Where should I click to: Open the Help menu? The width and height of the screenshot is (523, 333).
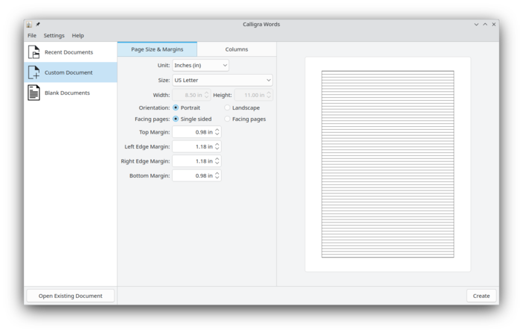(78, 35)
